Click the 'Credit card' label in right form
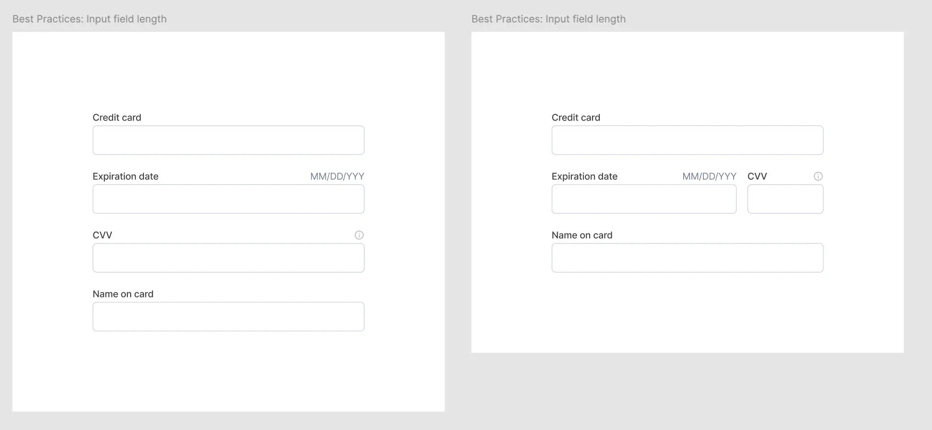The height and width of the screenshot is (430, 932). pos(576,118)
